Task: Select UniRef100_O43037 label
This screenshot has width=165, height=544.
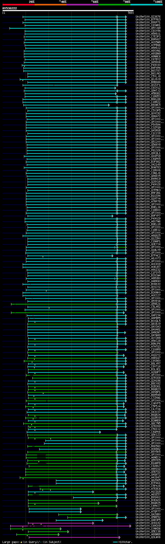Action: [148, 412]
